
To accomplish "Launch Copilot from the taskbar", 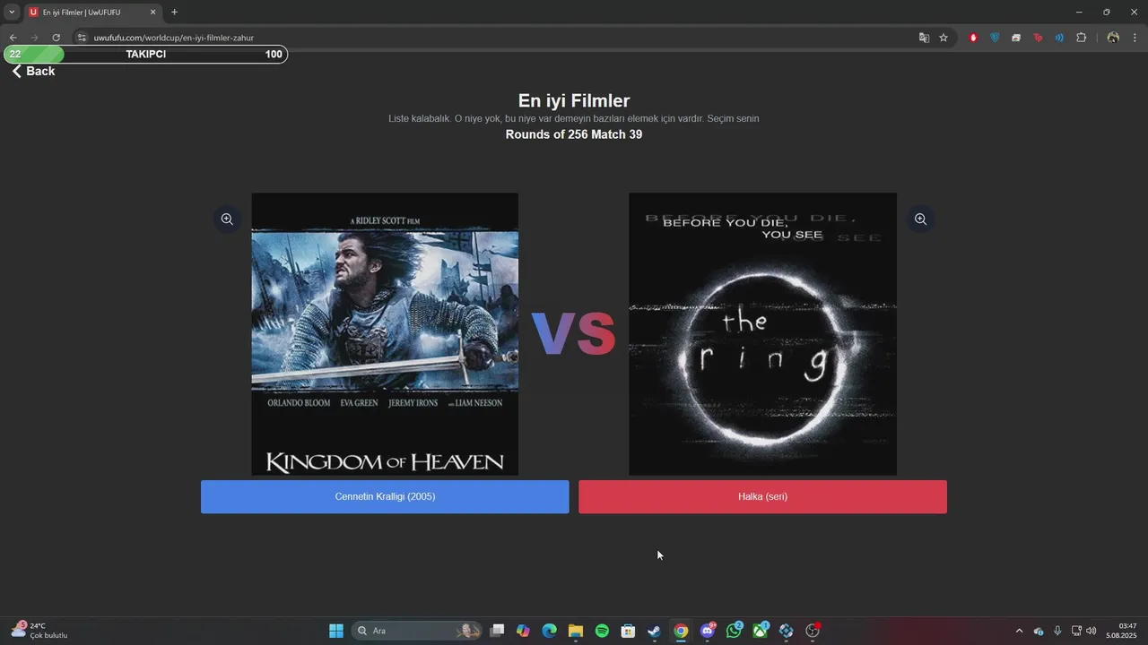I will point(523,631).
